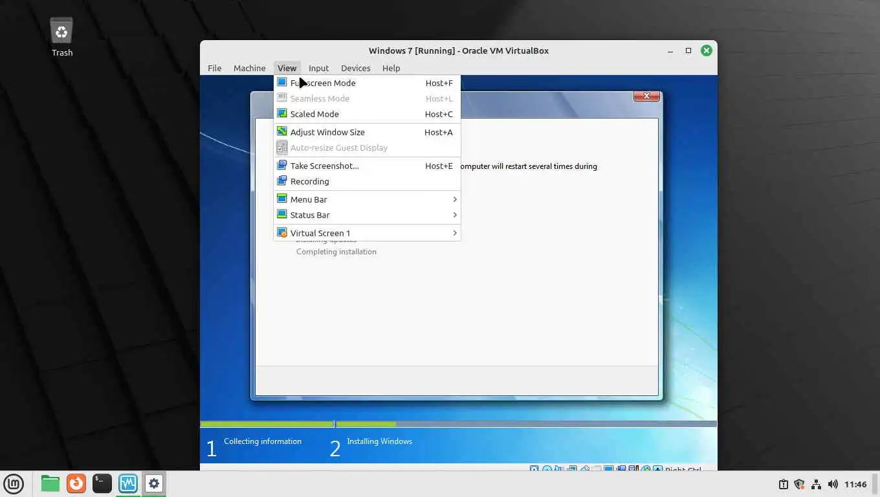This screenshot has height=497, width=880.
Task: Click the 'Collecting information' stage label
Action: [x=263, y=441]
